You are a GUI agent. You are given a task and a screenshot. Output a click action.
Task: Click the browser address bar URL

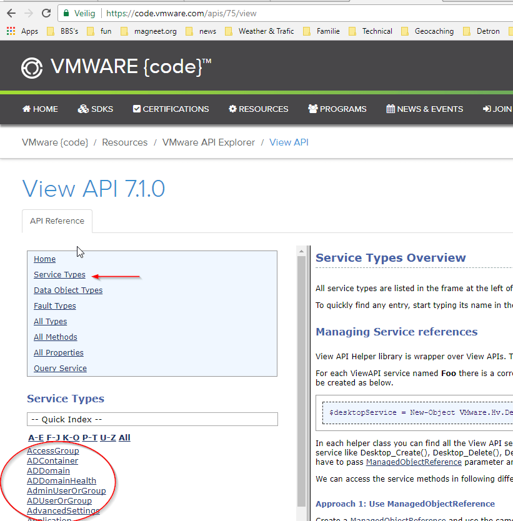181,13
